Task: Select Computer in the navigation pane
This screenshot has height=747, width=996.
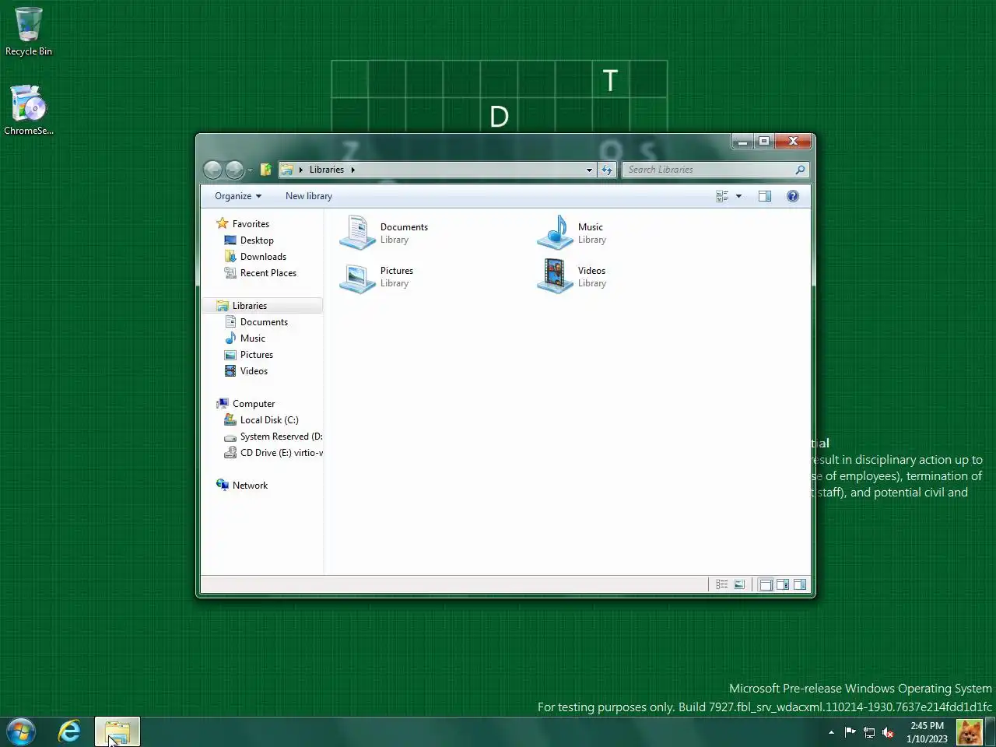Action: point(254,404)
